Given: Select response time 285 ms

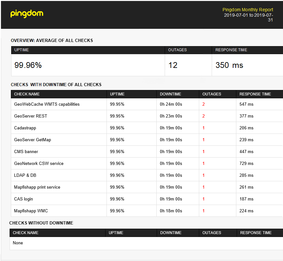Looking at the screenshot, I should (x=246, y=175).
